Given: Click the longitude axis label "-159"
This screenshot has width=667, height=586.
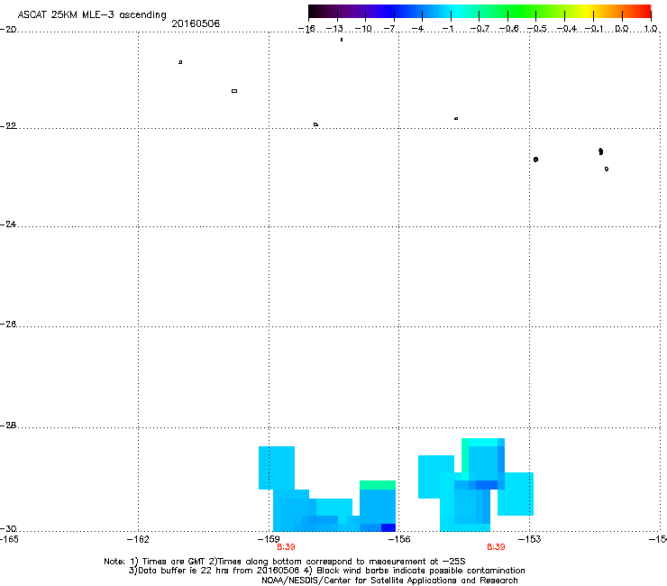Looking at the screenshot, I should tap(269, 540).
